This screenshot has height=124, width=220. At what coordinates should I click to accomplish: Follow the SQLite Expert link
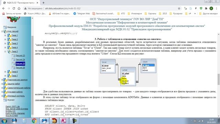point(12,116)
